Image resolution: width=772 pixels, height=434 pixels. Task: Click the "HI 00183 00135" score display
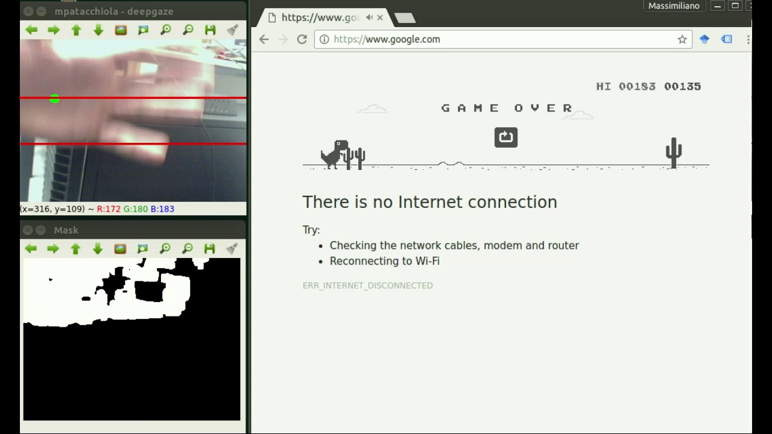click(648, 87)
